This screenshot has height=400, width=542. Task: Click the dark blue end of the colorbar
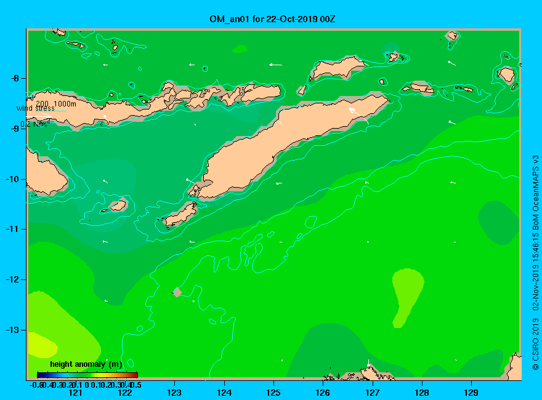pyautogui.click(x=39, y=375)
